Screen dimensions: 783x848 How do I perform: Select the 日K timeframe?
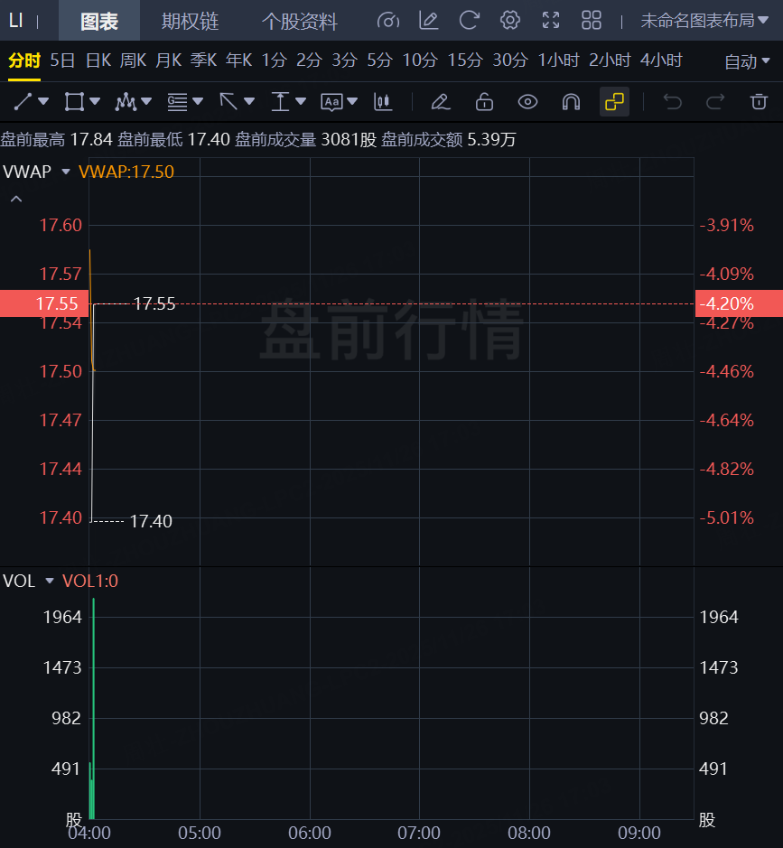98,60
